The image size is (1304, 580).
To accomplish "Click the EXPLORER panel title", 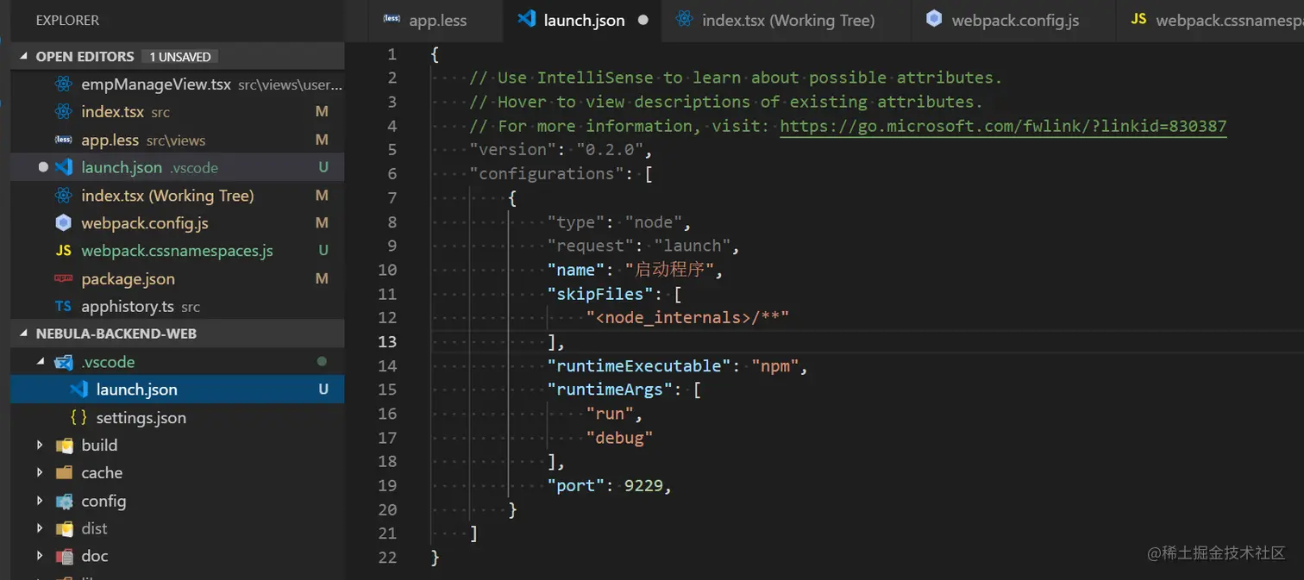I will [67, 20].
